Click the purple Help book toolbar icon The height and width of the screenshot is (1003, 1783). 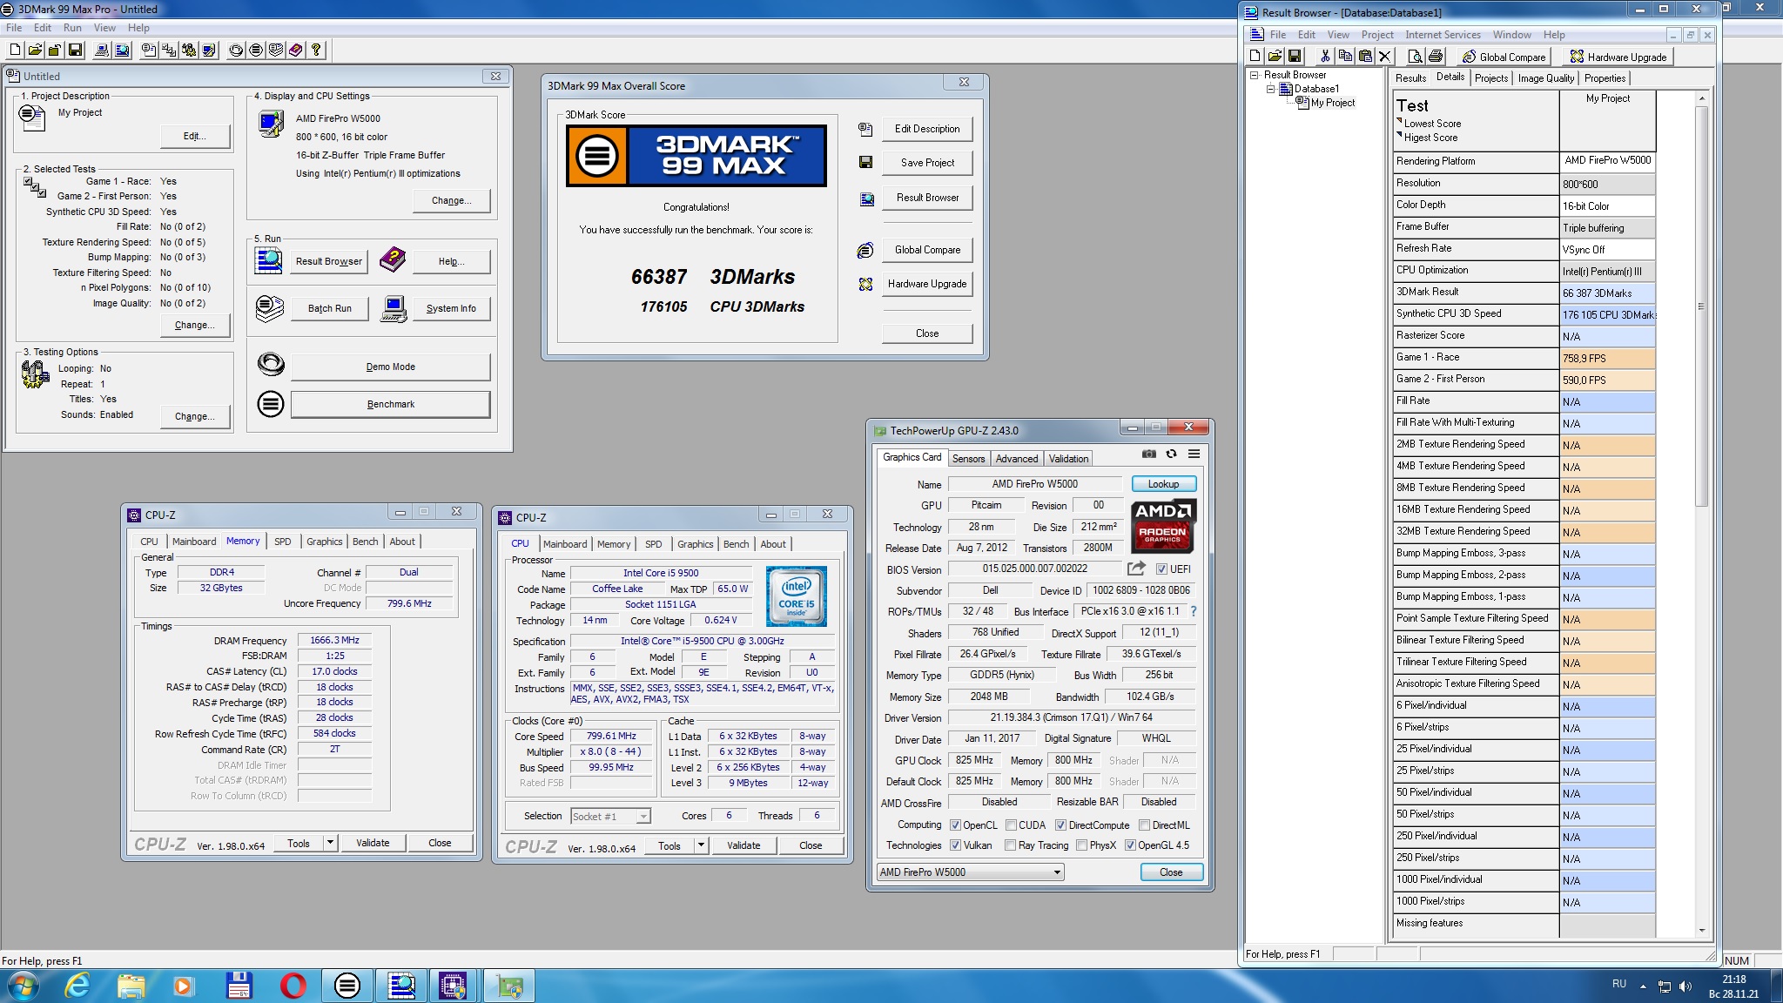pyautogui.click(x=296, y=50)
